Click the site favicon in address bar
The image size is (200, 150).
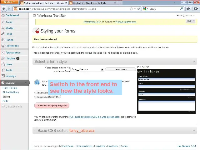16,9
